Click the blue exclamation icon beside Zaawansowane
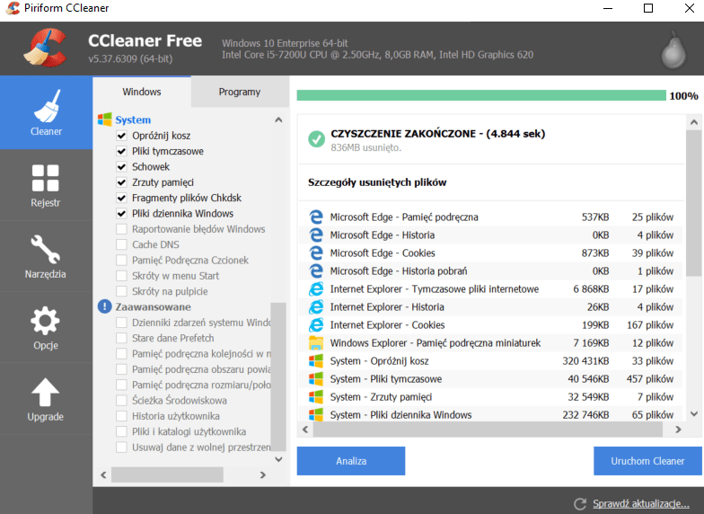This screenshot has width=704, height=514. pos(104,306)
